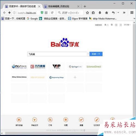
Task: Click the blue 百度一下 search button
Action: (96, 54)
